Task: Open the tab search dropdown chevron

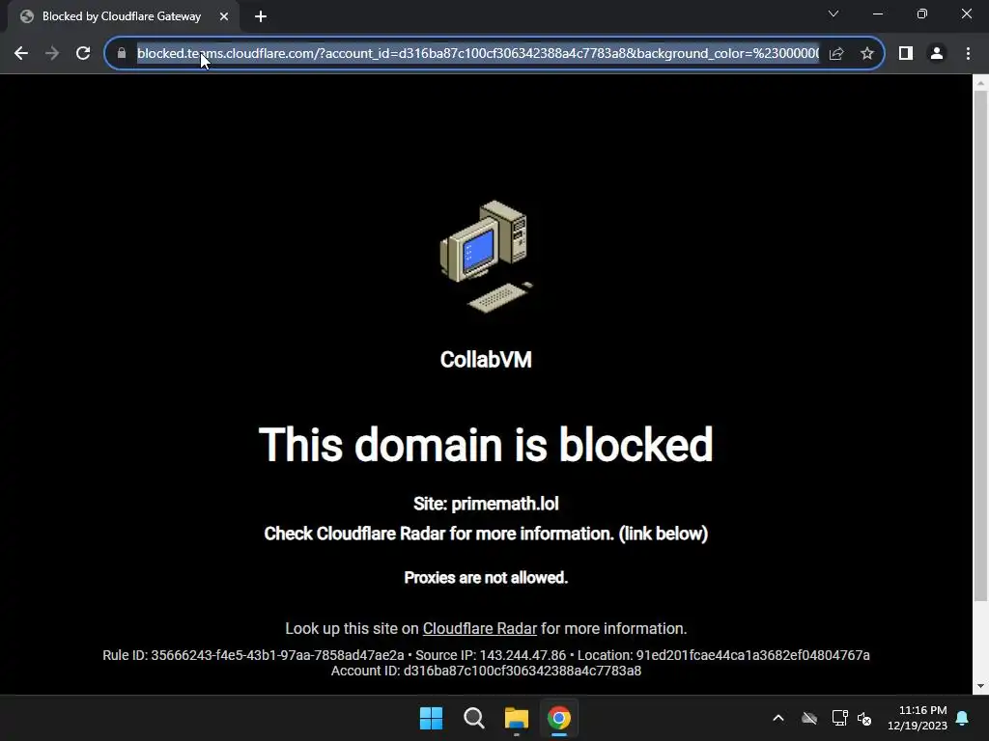Action: [834, 14]
